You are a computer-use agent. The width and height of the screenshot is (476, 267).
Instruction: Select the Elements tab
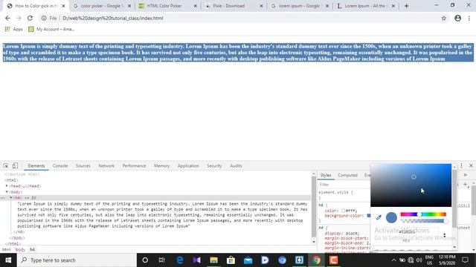36,165
